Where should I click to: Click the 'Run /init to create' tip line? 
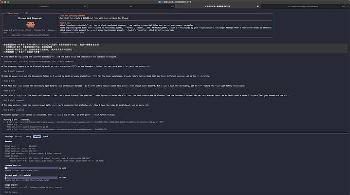[x=94, y=18]
